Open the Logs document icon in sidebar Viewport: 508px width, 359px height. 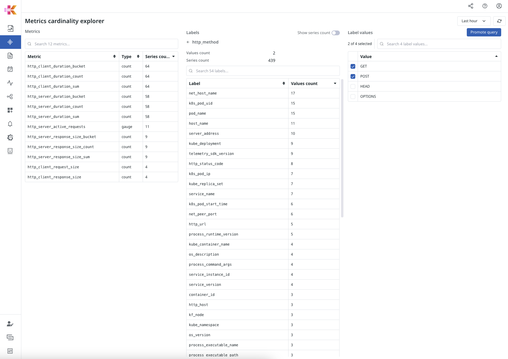point(10,56)
